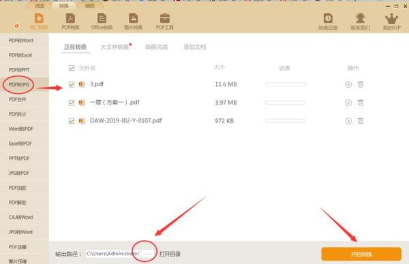This screenshot has width=409, height=264.
Task: Open the PDF工具 toolbox icon
Action: click(x=164, y=21)
